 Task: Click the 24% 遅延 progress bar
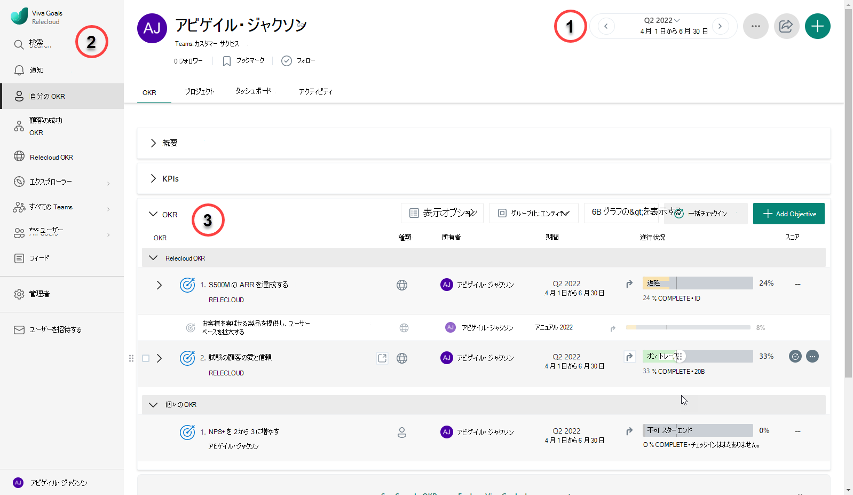click(x=698, y=283)
